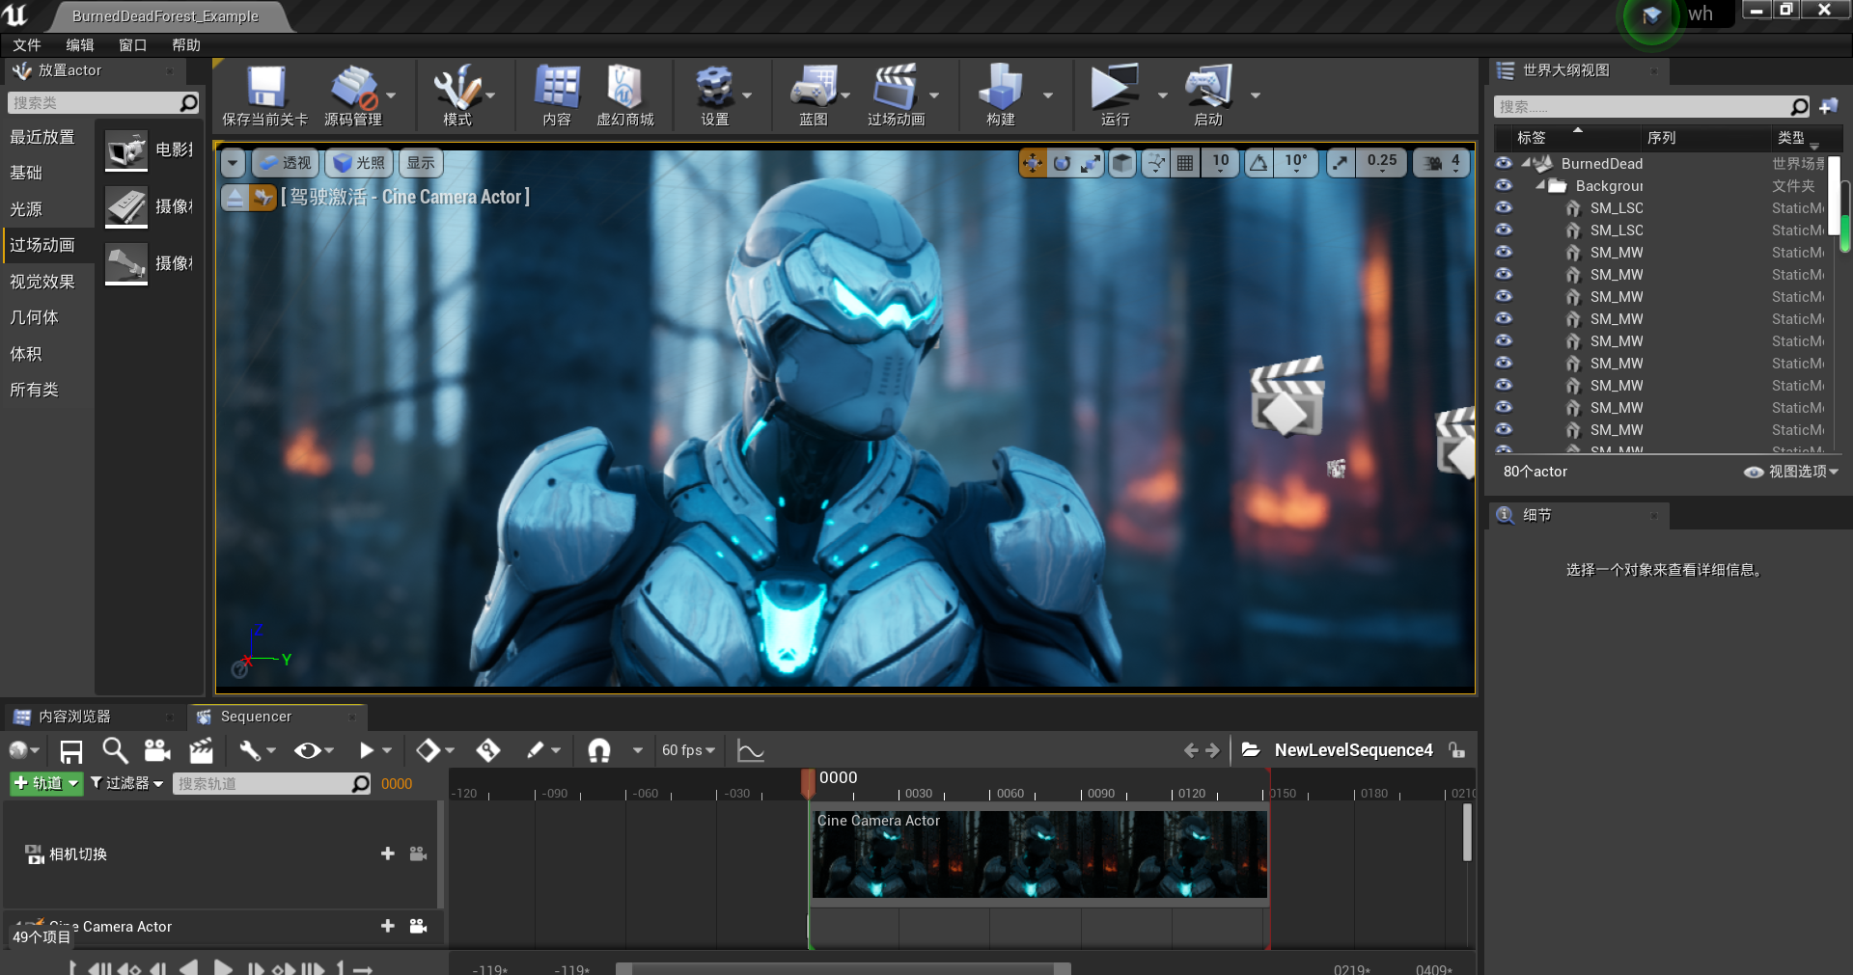This screenshot has width=1853, height=975.
Task: Click the 透视 perspective view button
Action: click(x=287, y=163)
